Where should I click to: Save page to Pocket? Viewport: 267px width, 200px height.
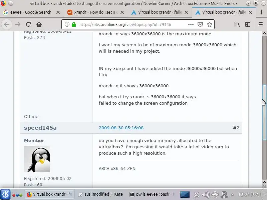[x=200, y=24]
